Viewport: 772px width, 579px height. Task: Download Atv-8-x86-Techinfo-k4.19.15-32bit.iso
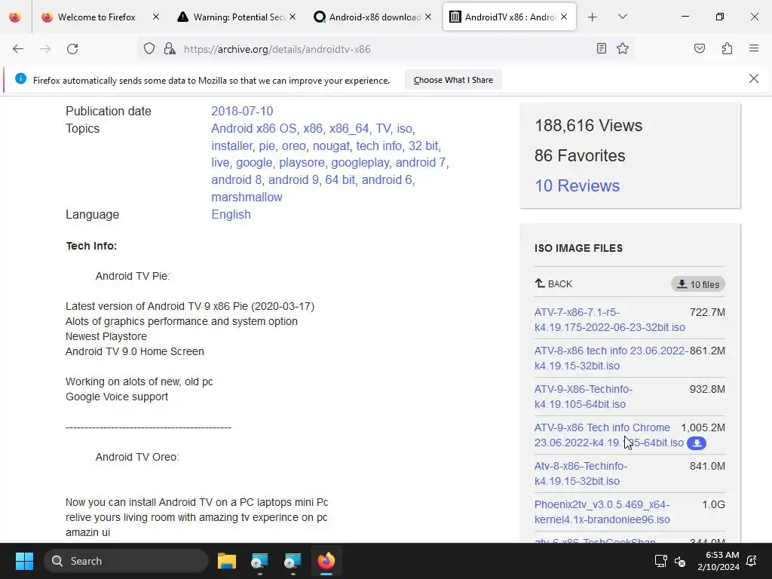[581, 473]
